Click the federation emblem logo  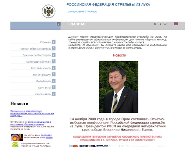point(49,11)
